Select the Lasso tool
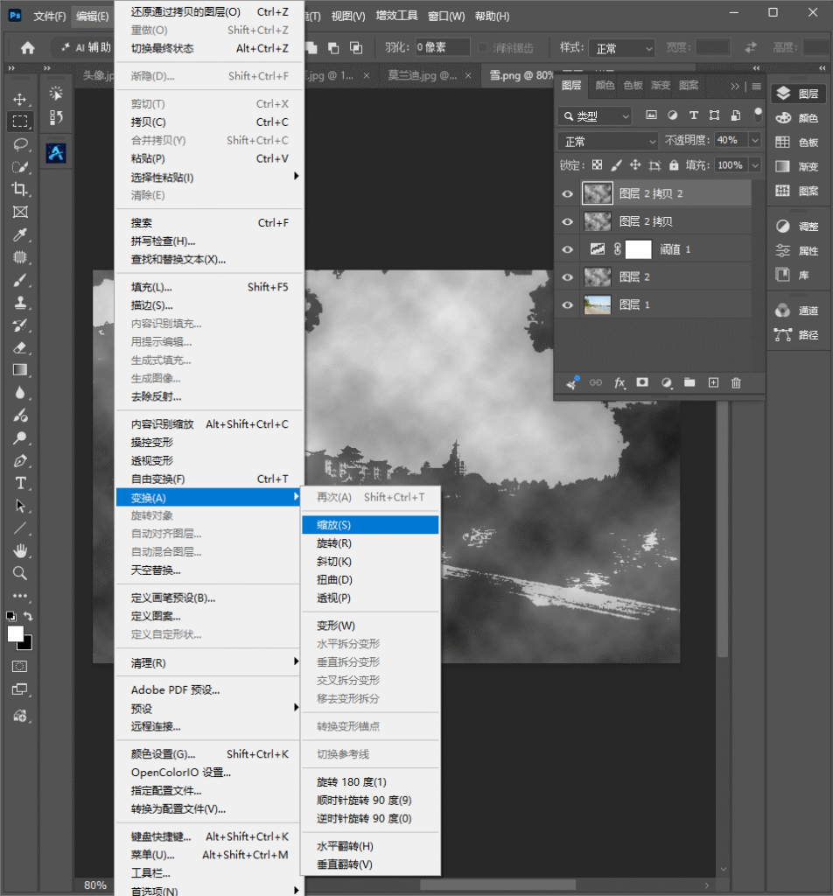833x896 pixels. [x=20, y=144]
